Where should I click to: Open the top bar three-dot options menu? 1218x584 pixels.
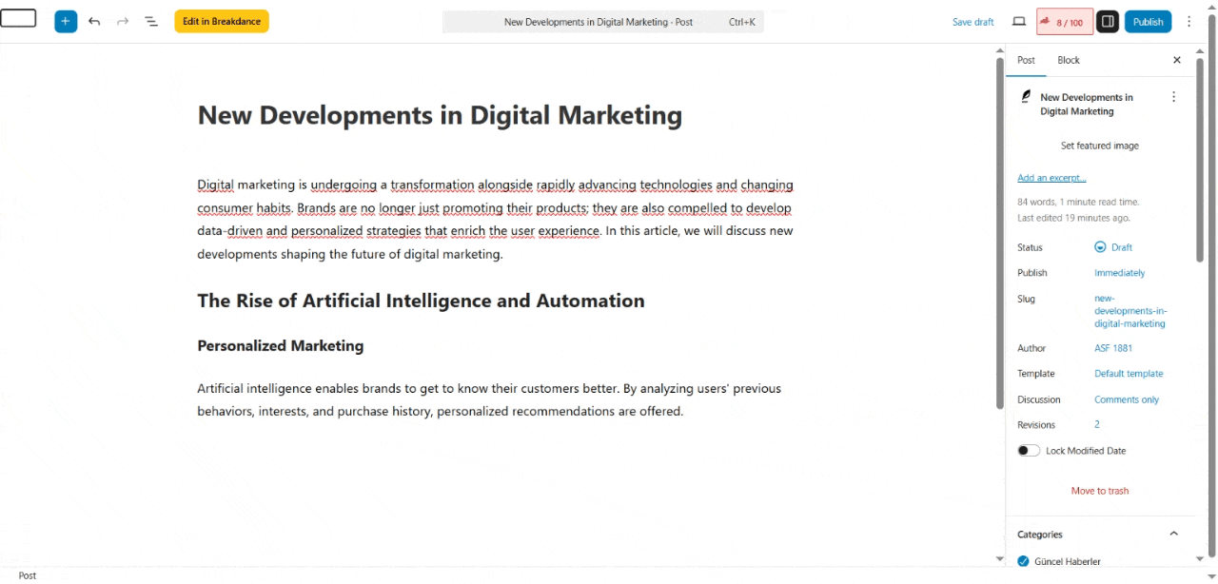click(1189, 21)
